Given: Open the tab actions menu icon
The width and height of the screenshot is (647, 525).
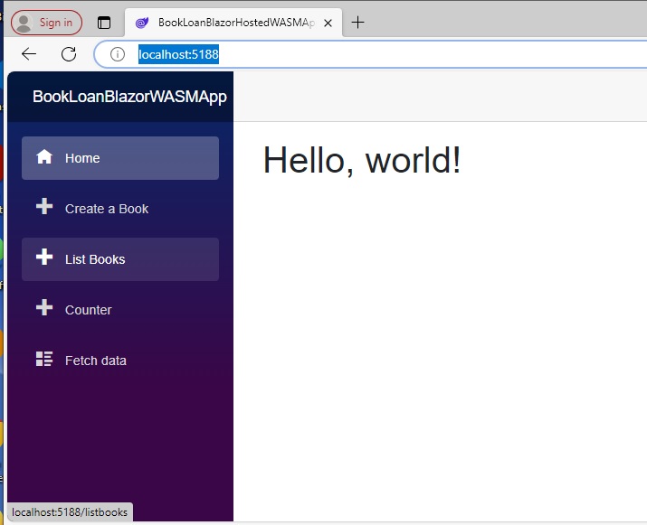Looking at the screenshot, I should click(104, 23).
